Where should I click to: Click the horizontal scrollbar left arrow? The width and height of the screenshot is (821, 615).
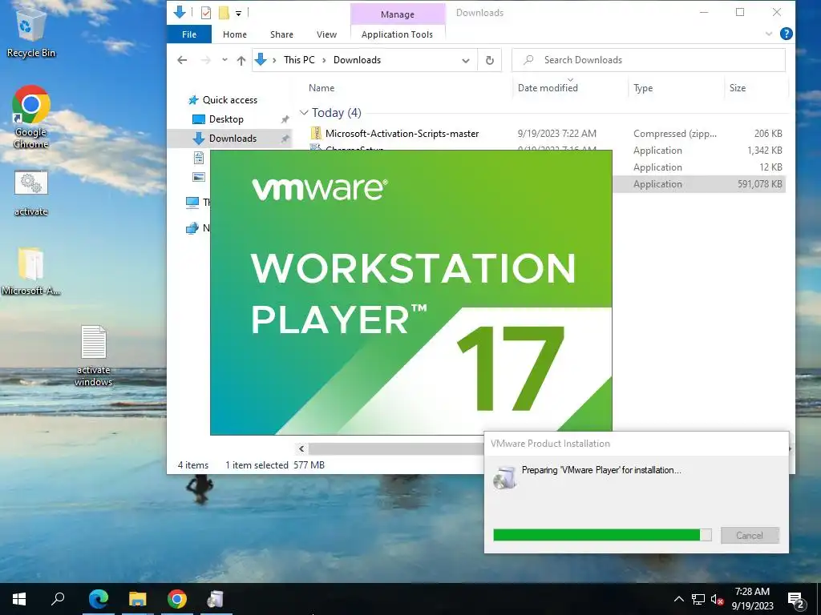click(301, 448)
